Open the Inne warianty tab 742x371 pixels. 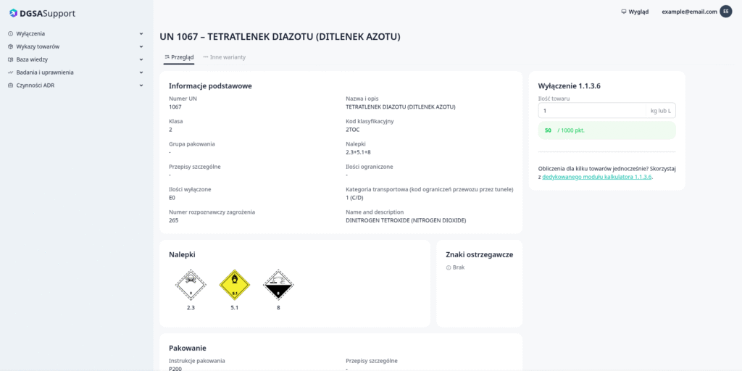coord(225,57)
